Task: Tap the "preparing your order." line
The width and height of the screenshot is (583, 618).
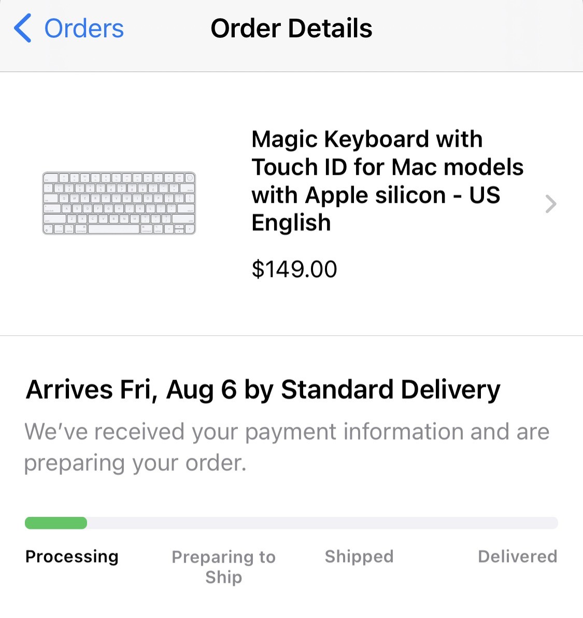Action: 135,462
